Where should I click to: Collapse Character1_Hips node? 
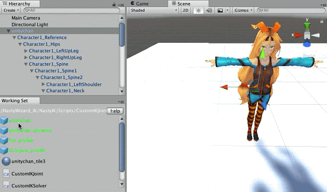pos(20,44)
